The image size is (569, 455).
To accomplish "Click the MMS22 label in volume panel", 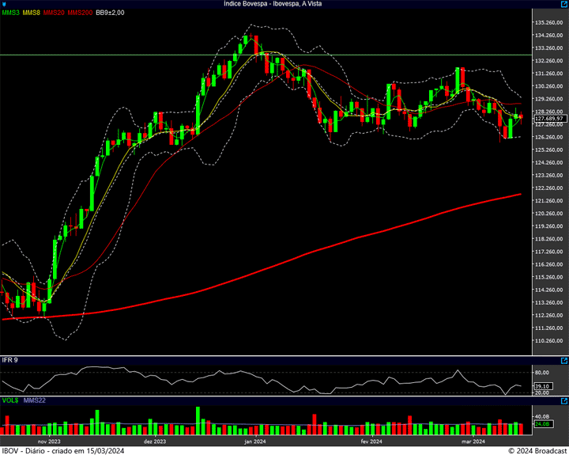I will (x=33, y=401).
